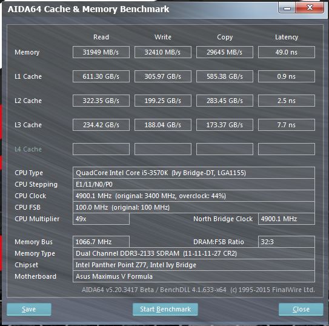Click the Memory Copy result box
329x326 pixels.
(x=225, y=52)
